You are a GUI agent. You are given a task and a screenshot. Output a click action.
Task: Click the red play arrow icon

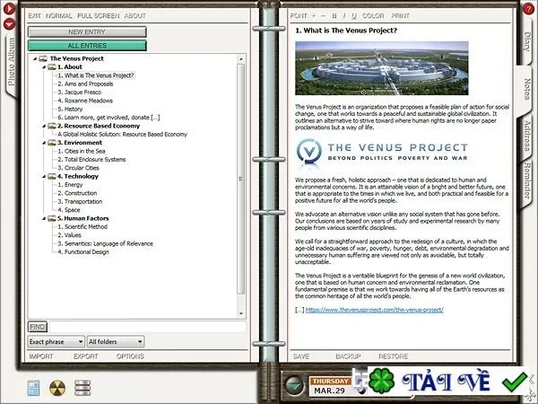(x=9, y=8)
